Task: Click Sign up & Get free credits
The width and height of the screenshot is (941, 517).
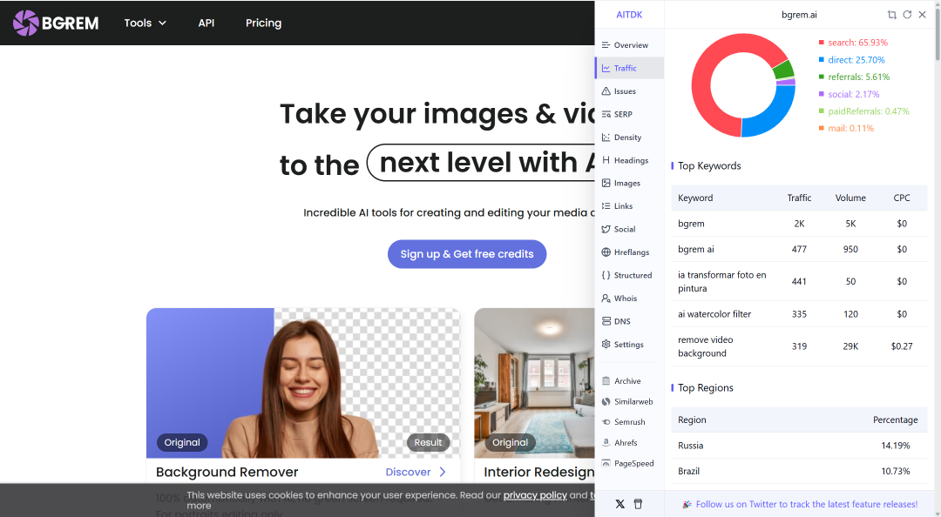Action: coord(467,254)
